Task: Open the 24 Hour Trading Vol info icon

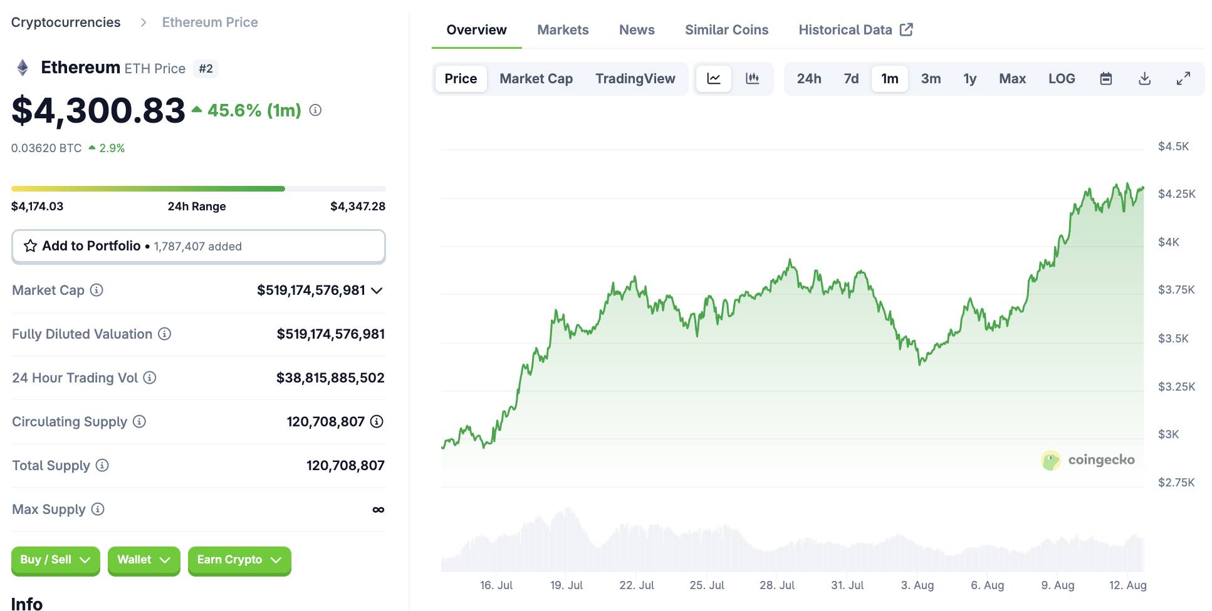Action: point(150,377)
